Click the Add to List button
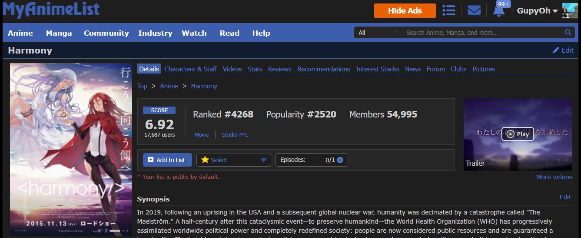The image size is (581, 238). coord(166,160)
